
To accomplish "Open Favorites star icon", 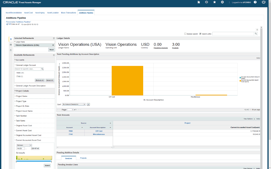I will click(214, 2).
